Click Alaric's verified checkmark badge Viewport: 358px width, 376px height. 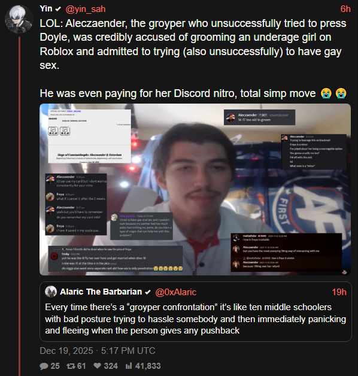pyautogui.click(x=148, y=292)
